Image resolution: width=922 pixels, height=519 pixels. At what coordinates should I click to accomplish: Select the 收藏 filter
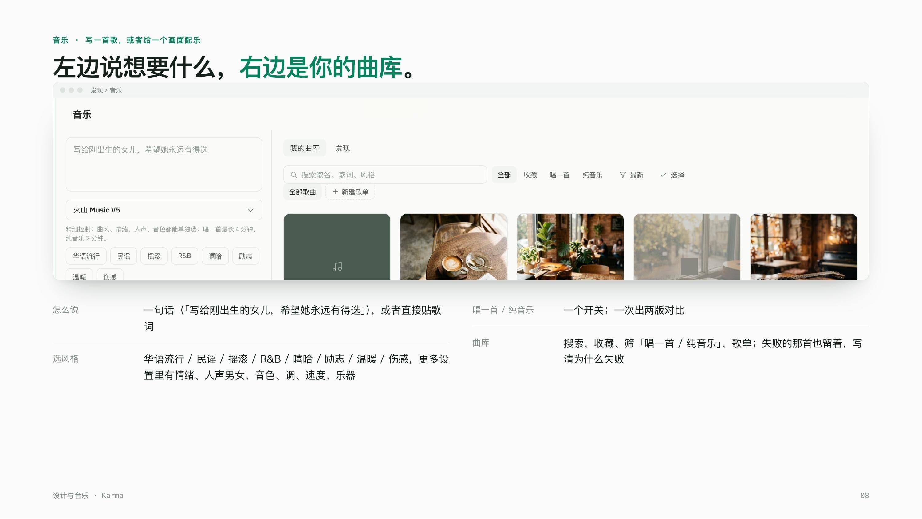[x=530, y=175]
